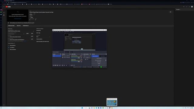This screenshot has height=109, width=194.
Task: Open the Added delay None dropdown
Action: pyautogui.click(x=43, y=37)
